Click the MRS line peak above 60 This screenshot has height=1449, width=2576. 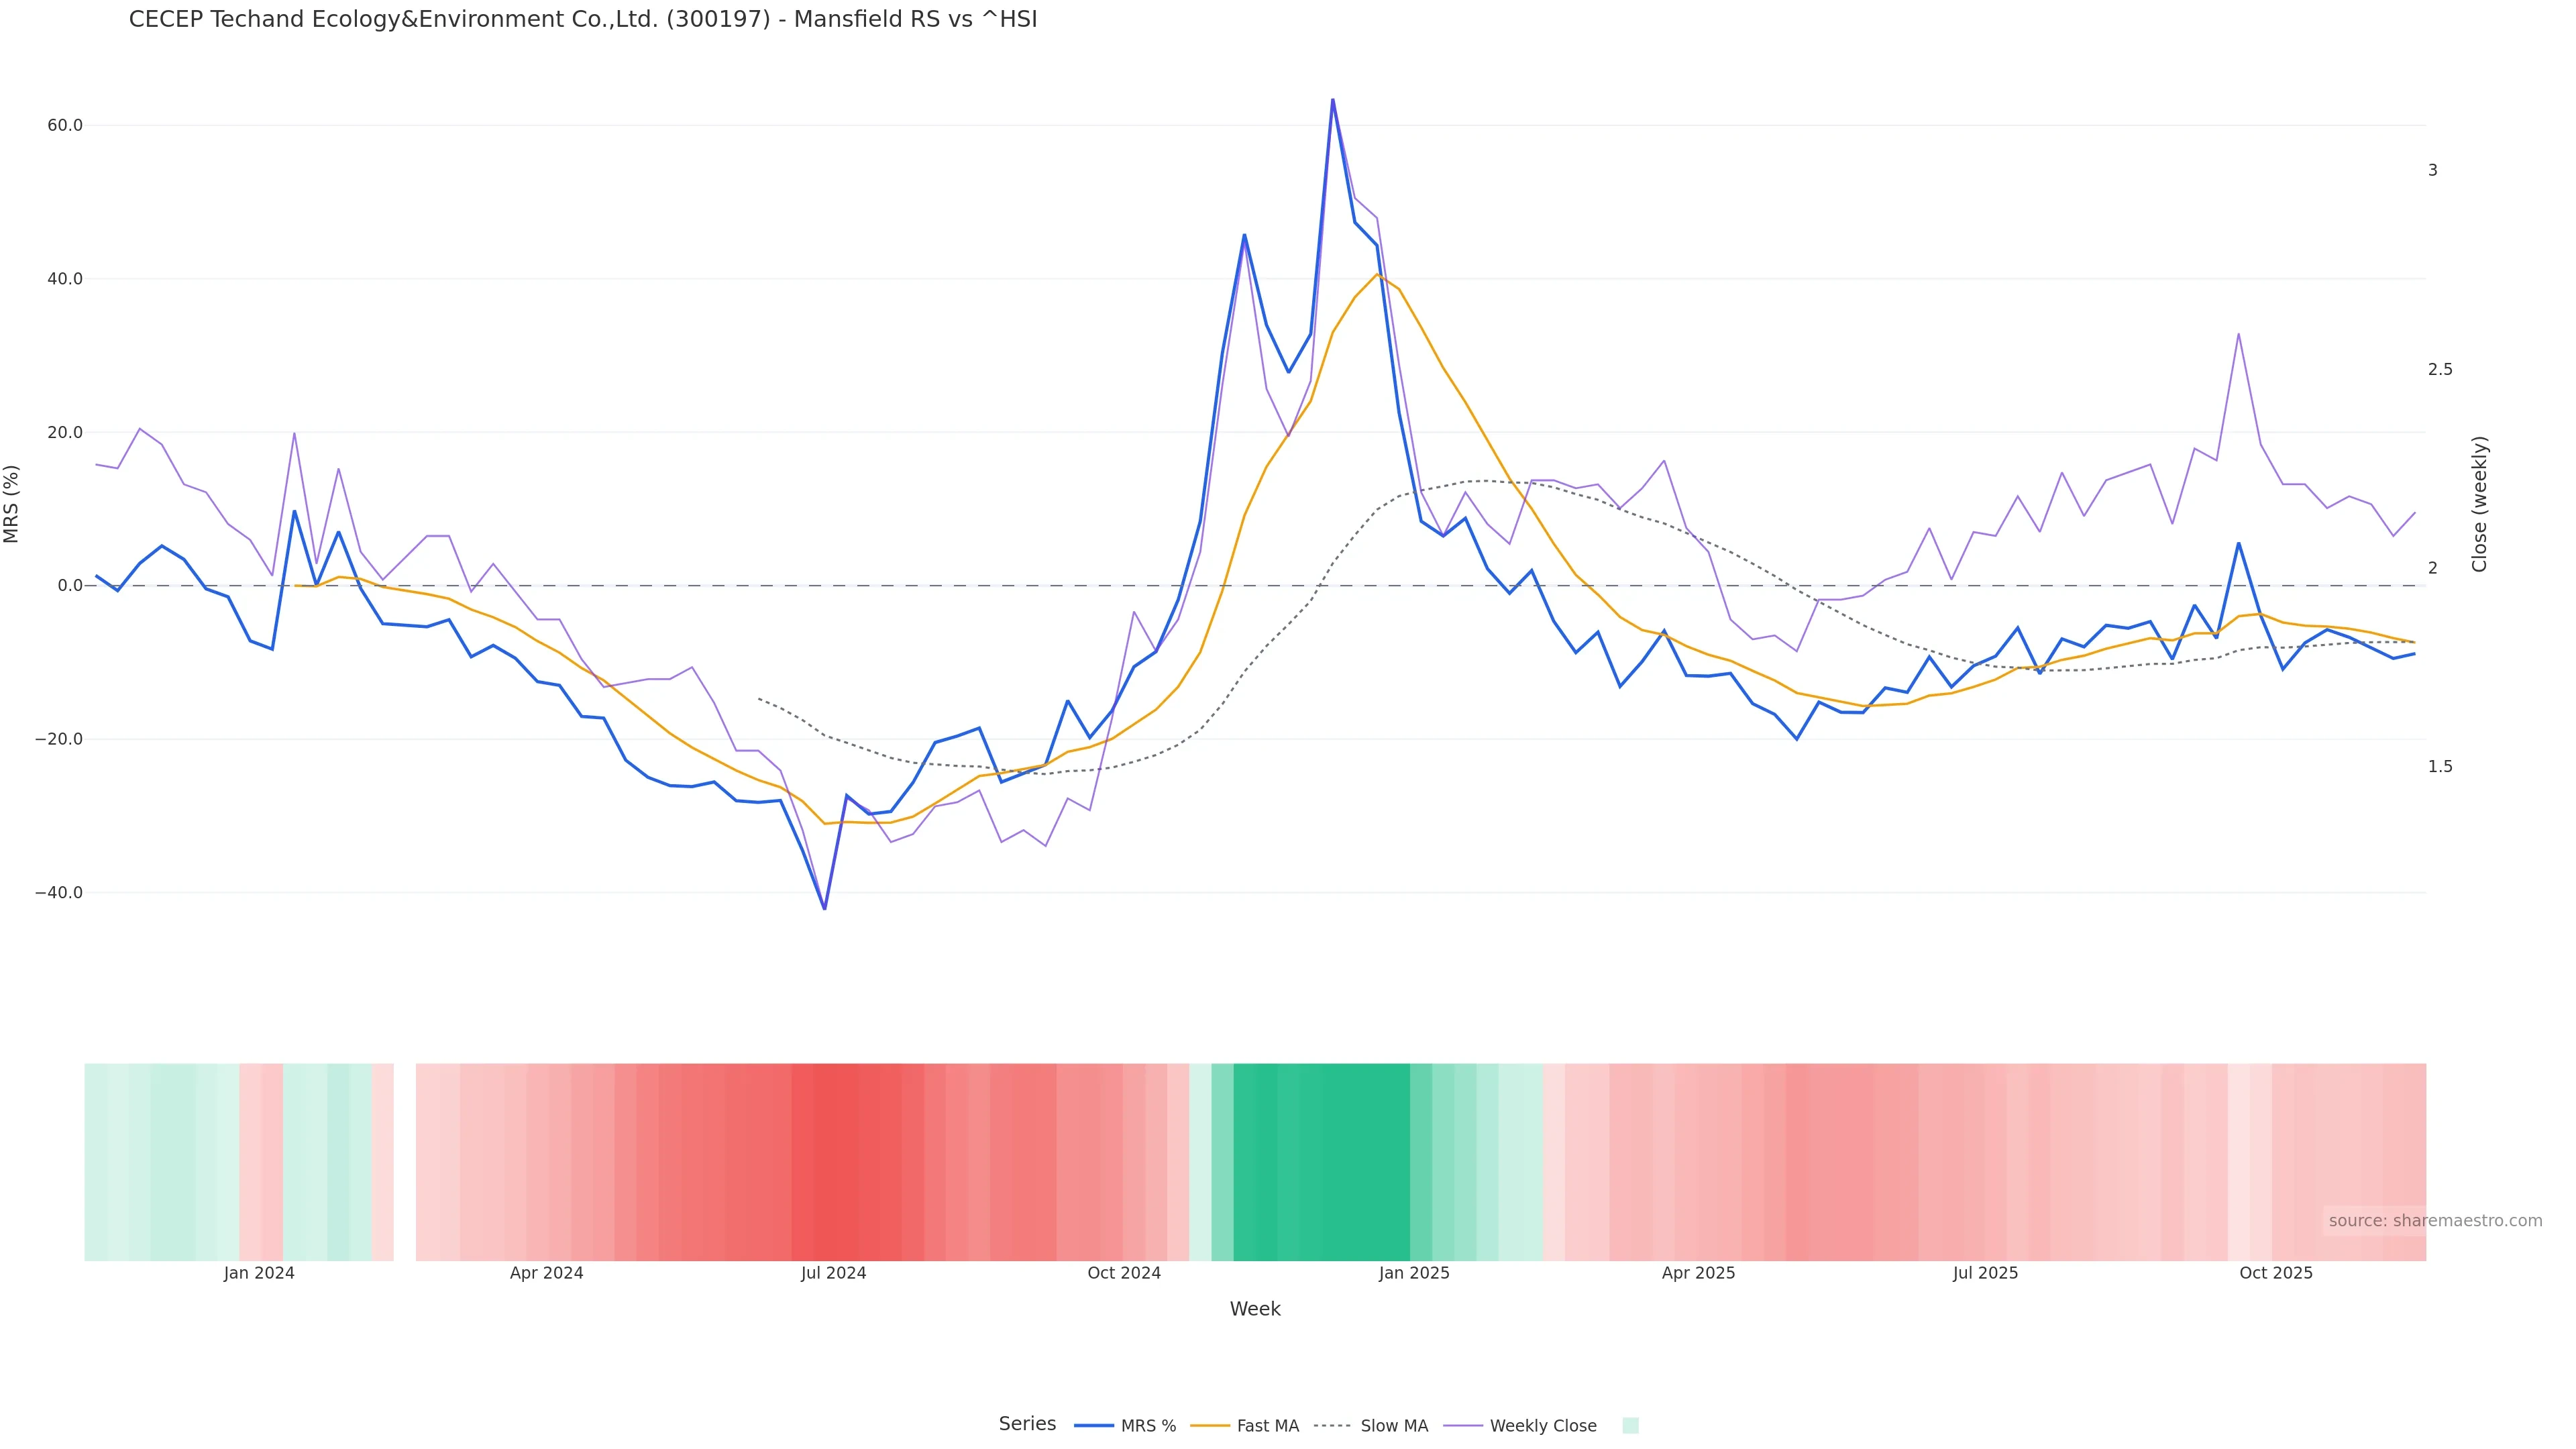pyautogui.click(x=1332, y=101)
